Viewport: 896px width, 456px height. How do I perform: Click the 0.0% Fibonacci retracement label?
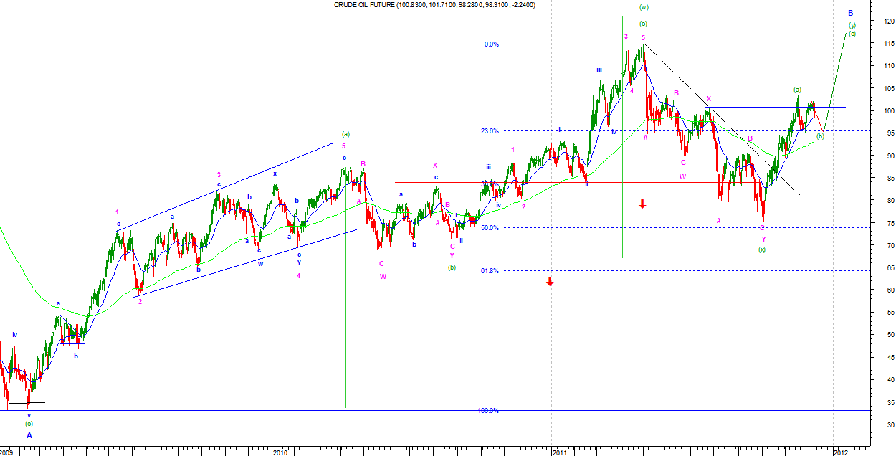pyautogui.click(x=491, y=44)
